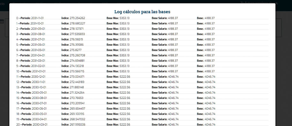Select the period 2031-03-01 entry
The height and width of the screenshot is (126, 292).
coord(142,61)
